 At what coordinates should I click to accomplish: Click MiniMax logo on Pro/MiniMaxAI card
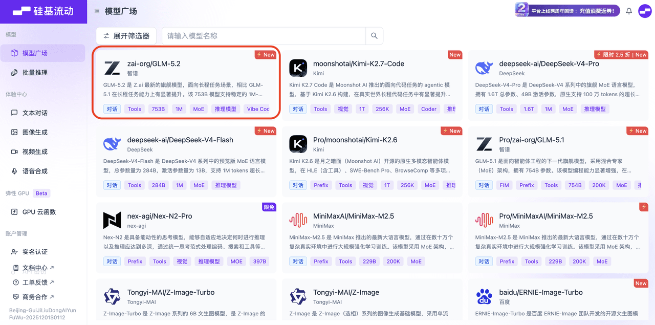coord(484,221)
